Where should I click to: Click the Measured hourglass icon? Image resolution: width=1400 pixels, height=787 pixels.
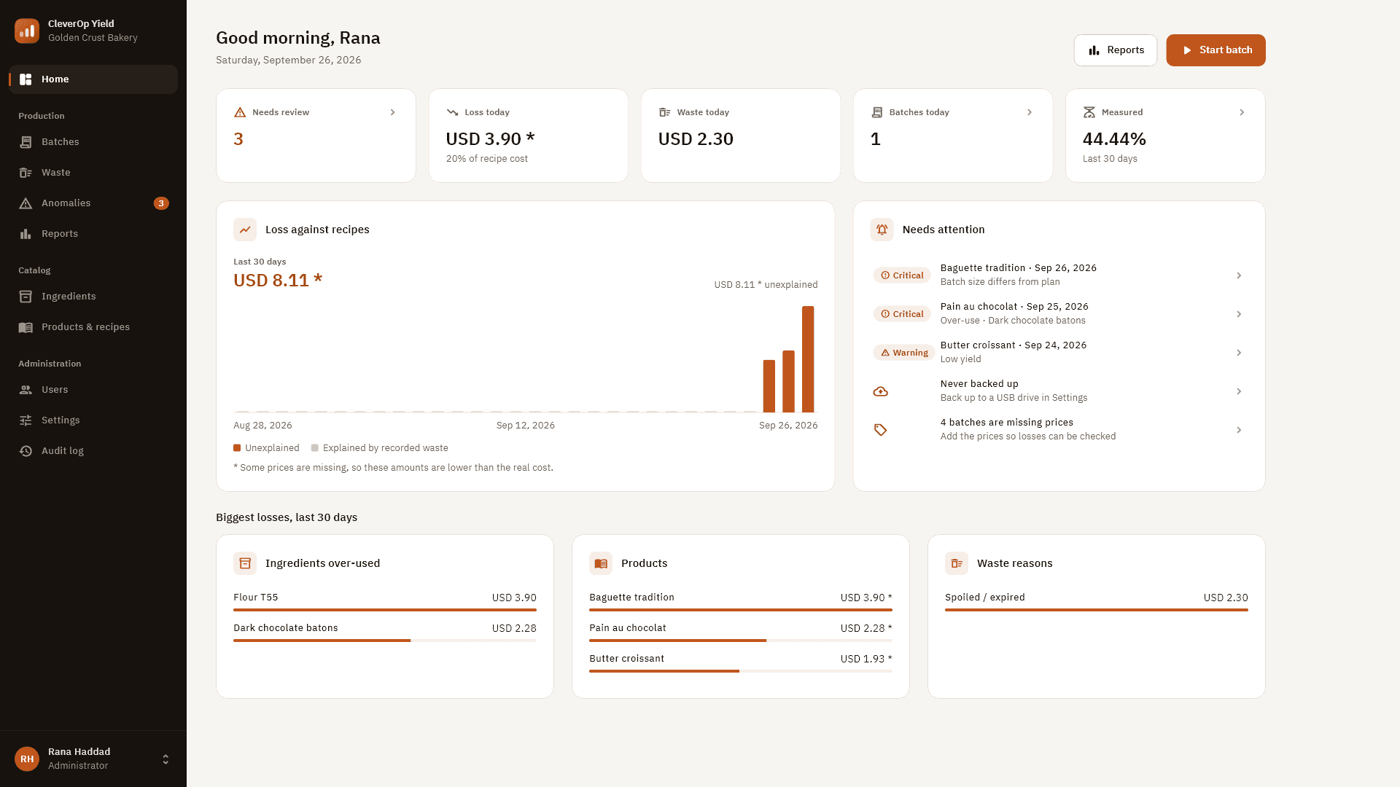click(x=1089, y=112)
